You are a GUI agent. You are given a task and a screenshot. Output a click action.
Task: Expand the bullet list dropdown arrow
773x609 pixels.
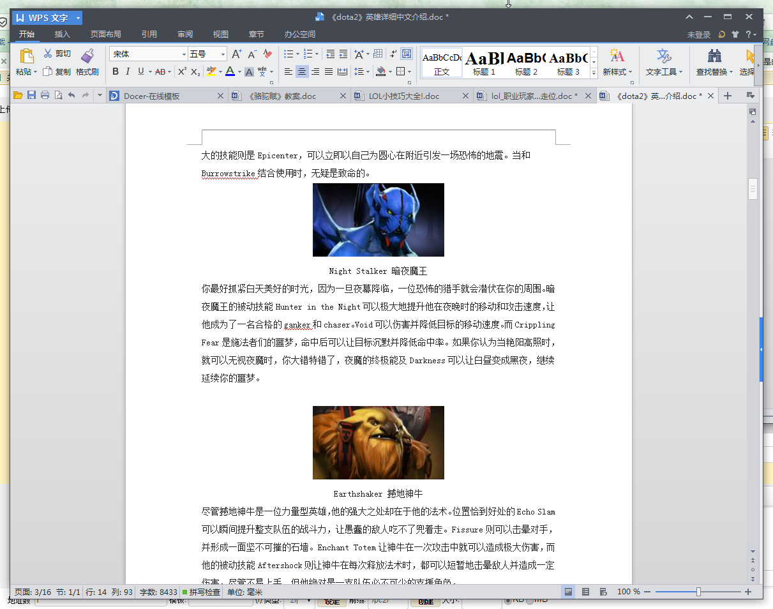pyautogui.click(x=298, y=54)
